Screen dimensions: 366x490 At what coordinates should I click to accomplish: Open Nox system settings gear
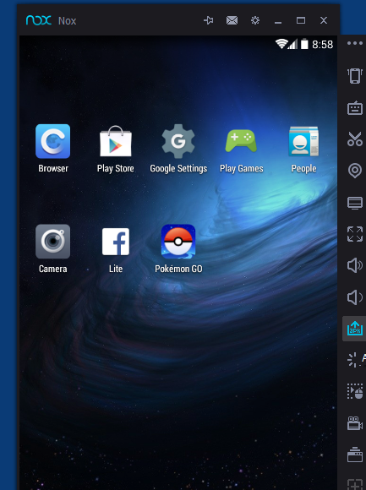(255, 20)
